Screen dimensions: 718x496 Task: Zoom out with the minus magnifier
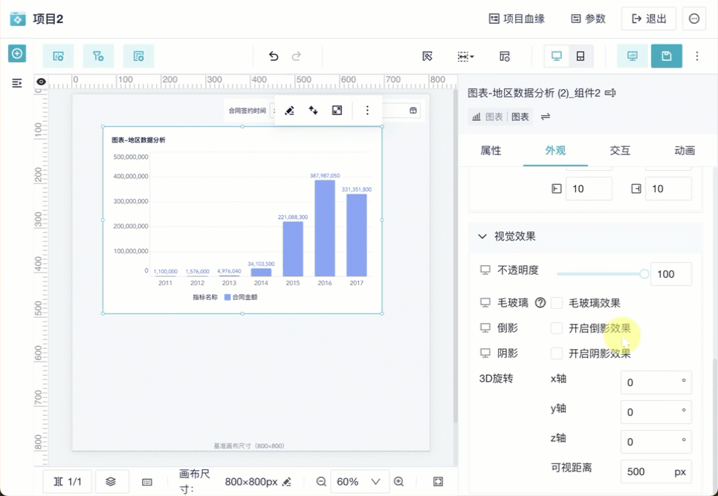(x=321, y=482)
